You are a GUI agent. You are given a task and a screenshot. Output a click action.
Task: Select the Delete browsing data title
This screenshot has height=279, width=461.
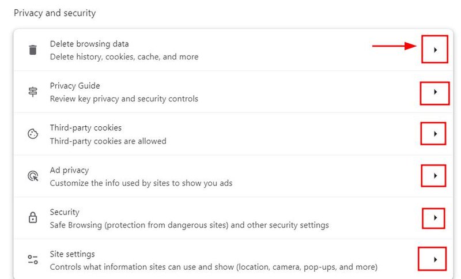[89, 44]
